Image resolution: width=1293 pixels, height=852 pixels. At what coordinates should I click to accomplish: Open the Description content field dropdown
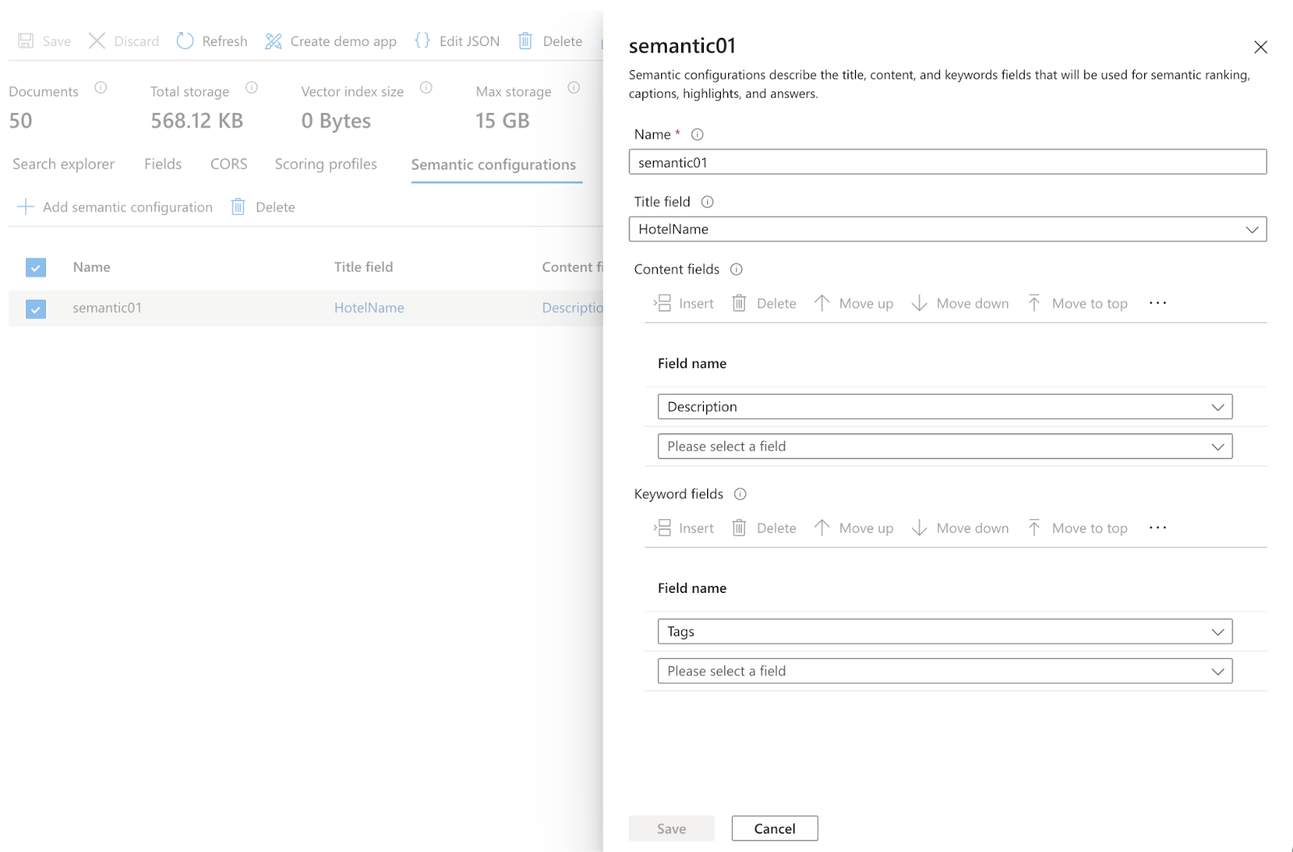click(x=944, y=407)
